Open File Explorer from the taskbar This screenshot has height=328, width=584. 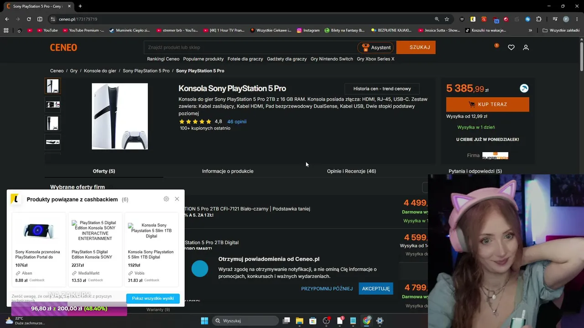(299, 321)
